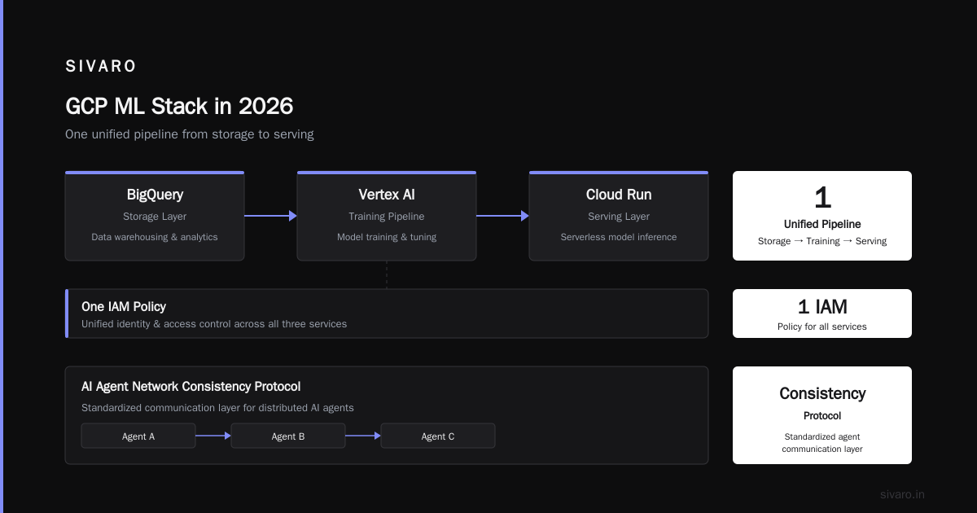Click the Vertex AI card title
Screen dimensions: 977x513
[x=387, y=195]
